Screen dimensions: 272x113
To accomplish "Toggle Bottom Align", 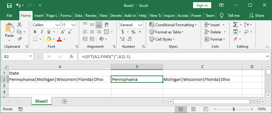I will point(99,25).
